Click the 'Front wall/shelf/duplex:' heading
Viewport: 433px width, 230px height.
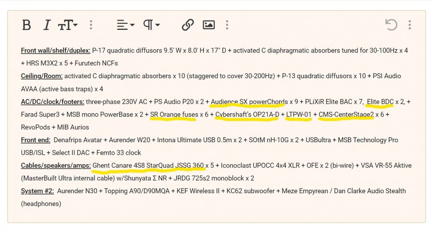(x=55, y=51)
